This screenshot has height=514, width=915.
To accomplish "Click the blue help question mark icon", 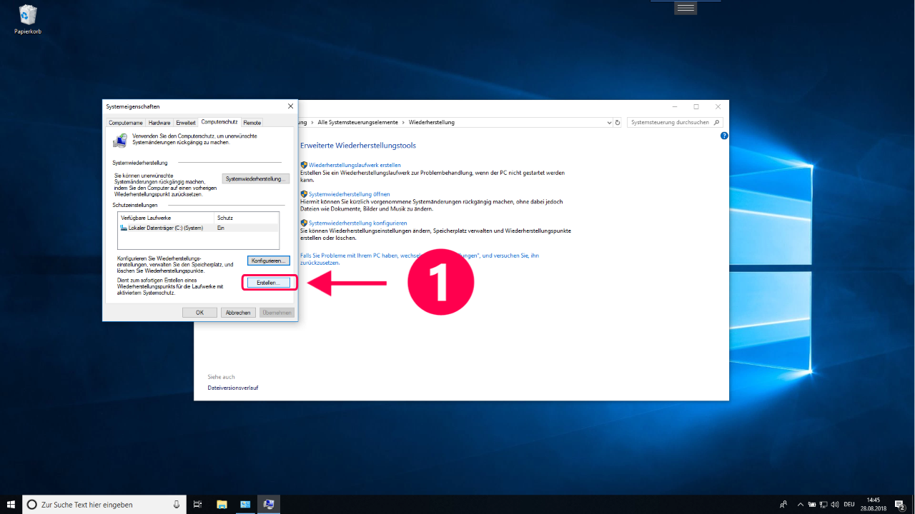I will tap(724, 136).
